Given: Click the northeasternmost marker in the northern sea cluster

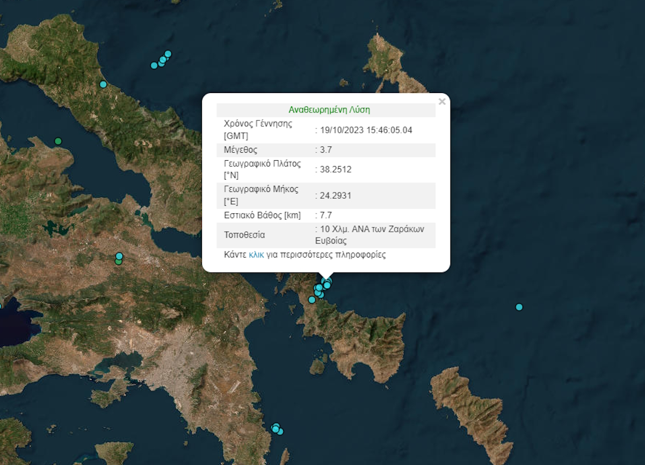Looking at the screenshot, I should click(168, 54).
